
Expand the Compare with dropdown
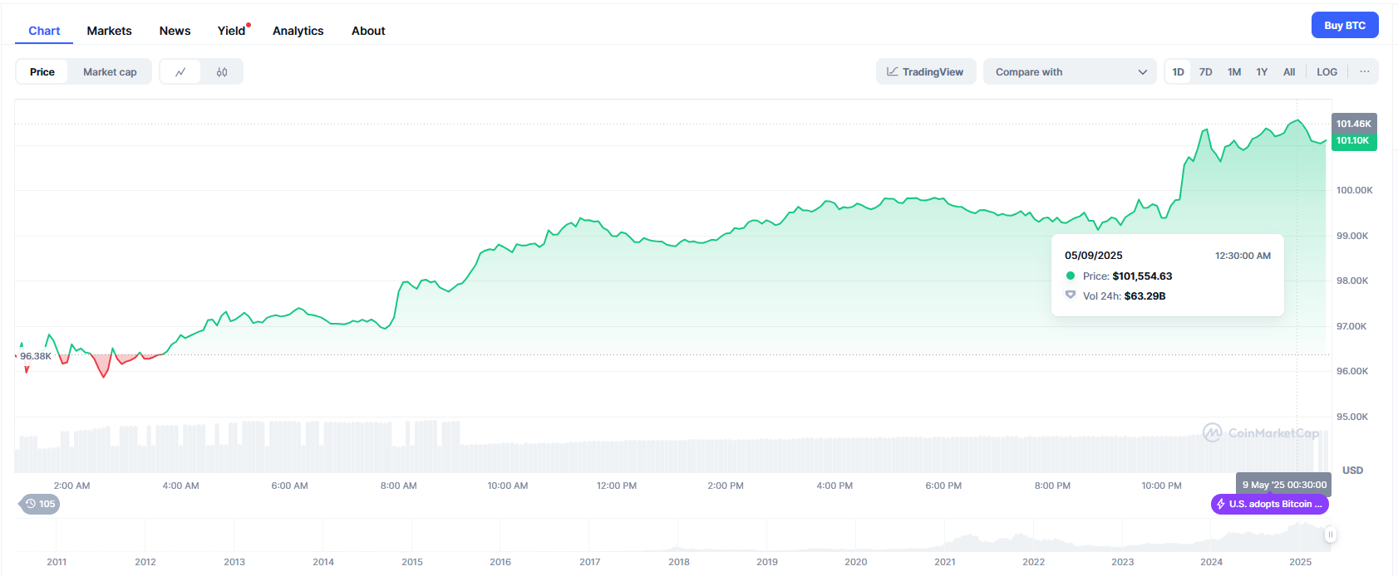pyautogui.click(x=1070, y=72)
